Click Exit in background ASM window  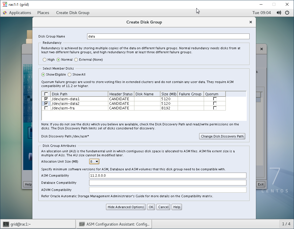click(x=261, y=184)
